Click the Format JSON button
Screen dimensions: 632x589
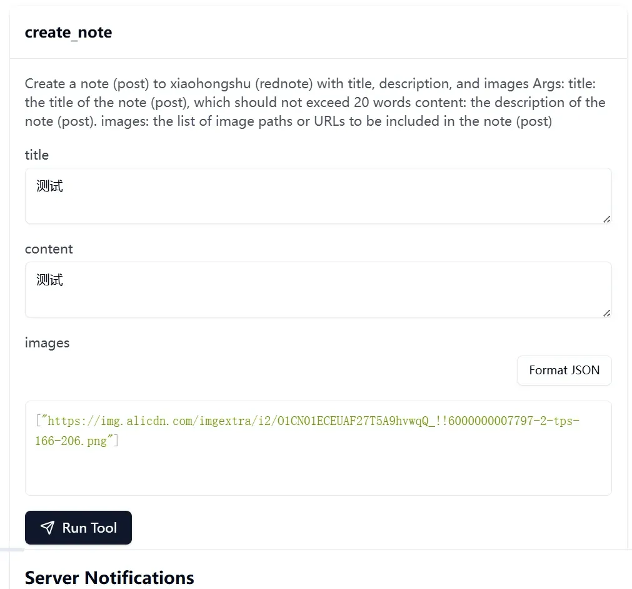(564, 370)
